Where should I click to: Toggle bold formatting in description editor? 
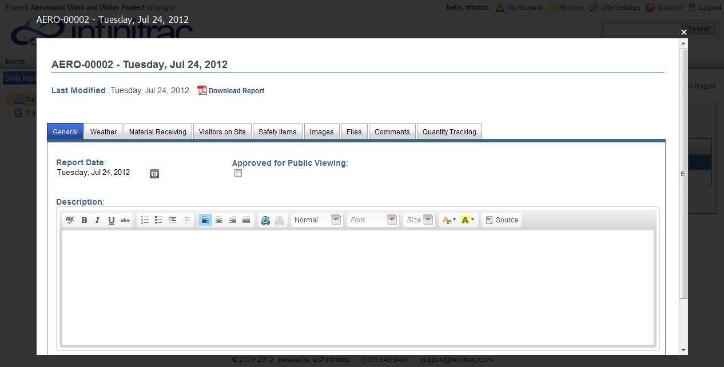[x=84, y=220]
